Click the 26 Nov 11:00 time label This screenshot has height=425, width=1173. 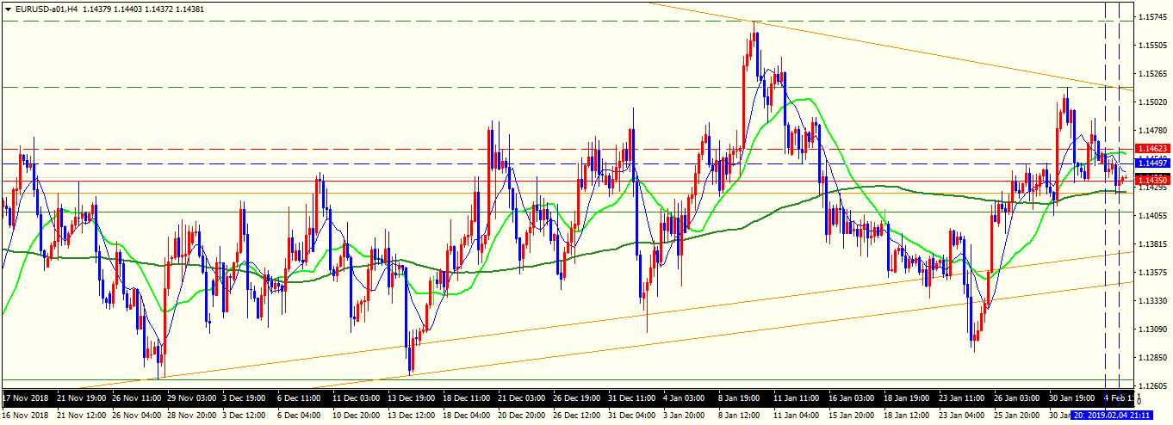coord(137,399)
